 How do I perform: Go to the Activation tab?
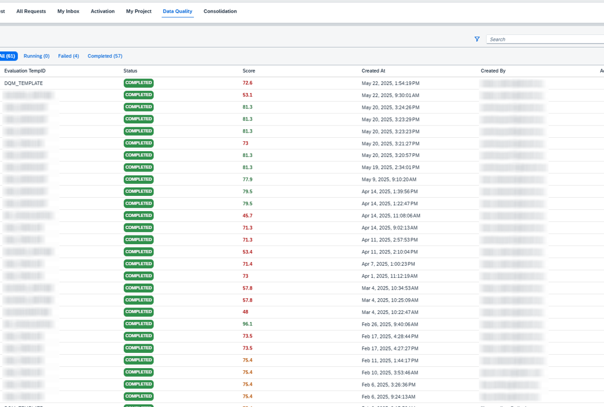102,12
